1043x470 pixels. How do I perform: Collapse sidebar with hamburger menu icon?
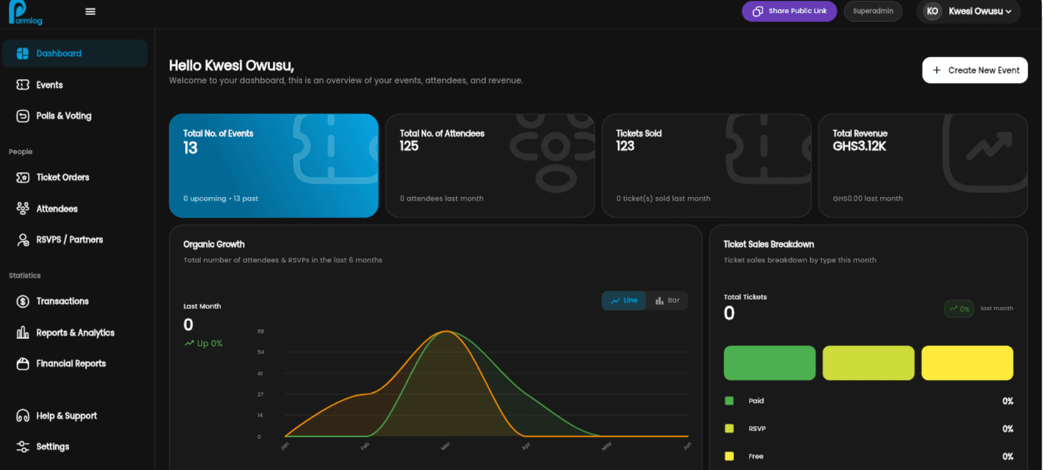click(90, 11)
